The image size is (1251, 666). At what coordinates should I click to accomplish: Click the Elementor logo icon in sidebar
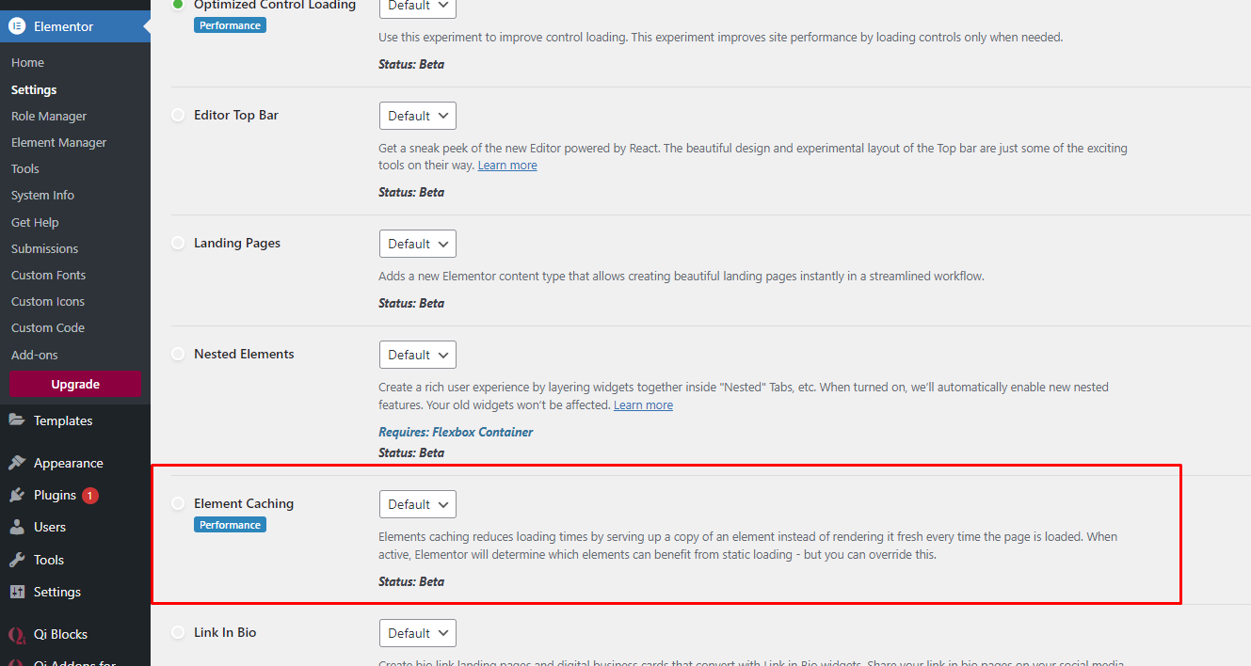pyautogui.click(x=17, y=26)
